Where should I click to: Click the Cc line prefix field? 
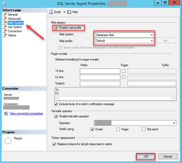[x=100, y=77]
